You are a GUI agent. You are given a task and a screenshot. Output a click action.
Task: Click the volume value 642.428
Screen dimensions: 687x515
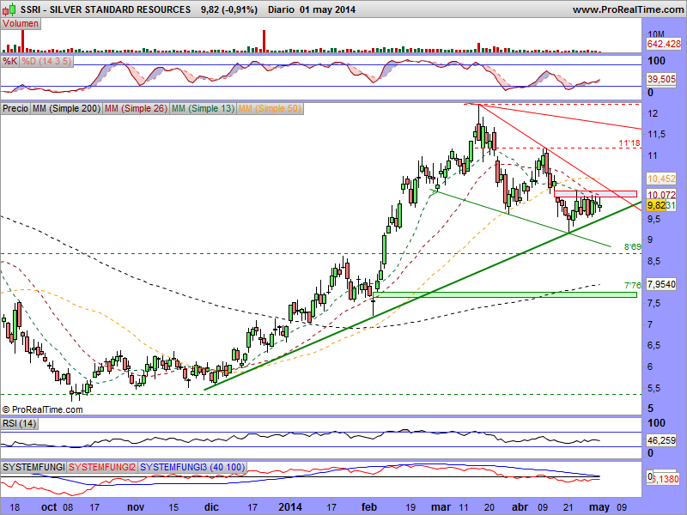coord(664,44)
